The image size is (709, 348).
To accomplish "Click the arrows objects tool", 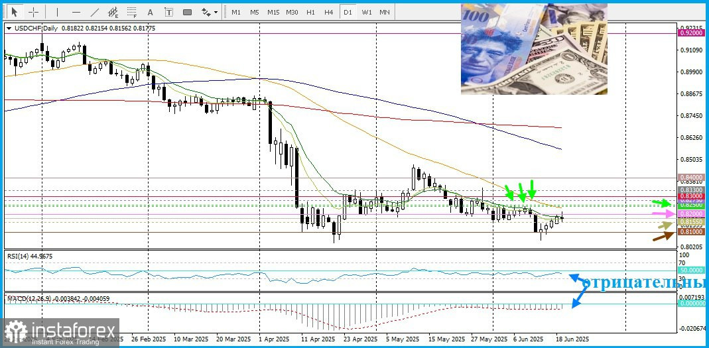I will pyautogui.click(x=206, y=12).
